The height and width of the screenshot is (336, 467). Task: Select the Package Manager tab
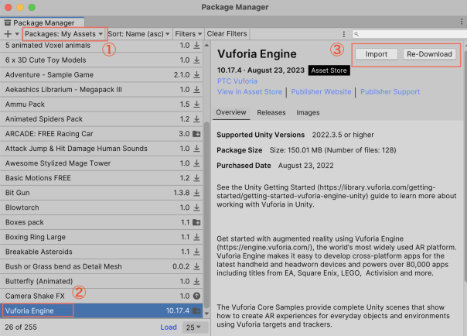click(43, 22)
